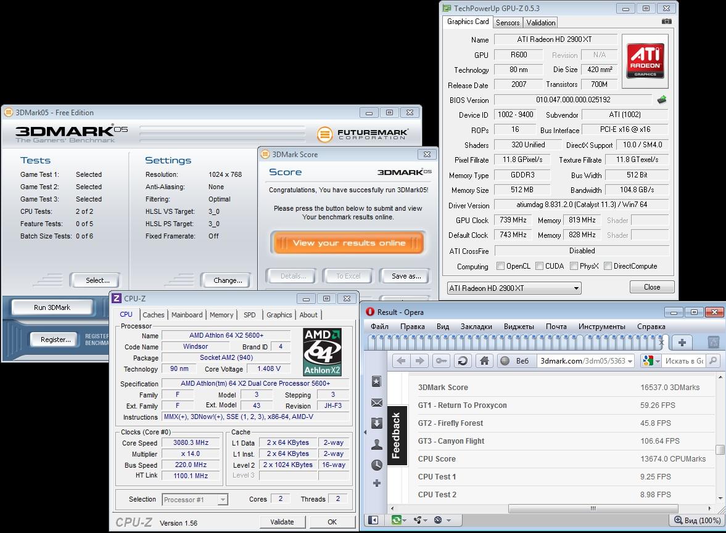
Task: Add a panel with Opera sidebar plus
Action: pos(377,483)
